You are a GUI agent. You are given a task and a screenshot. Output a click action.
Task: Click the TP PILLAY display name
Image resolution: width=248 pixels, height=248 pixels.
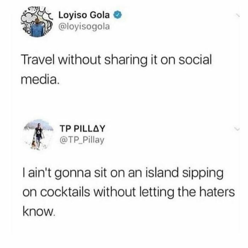click(x=82, y=128)
